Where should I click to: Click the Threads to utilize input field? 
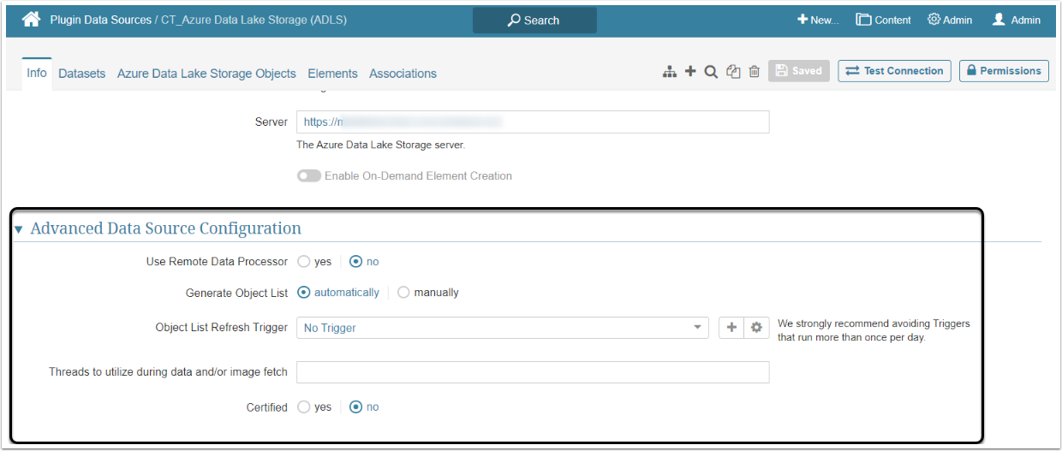533,371
